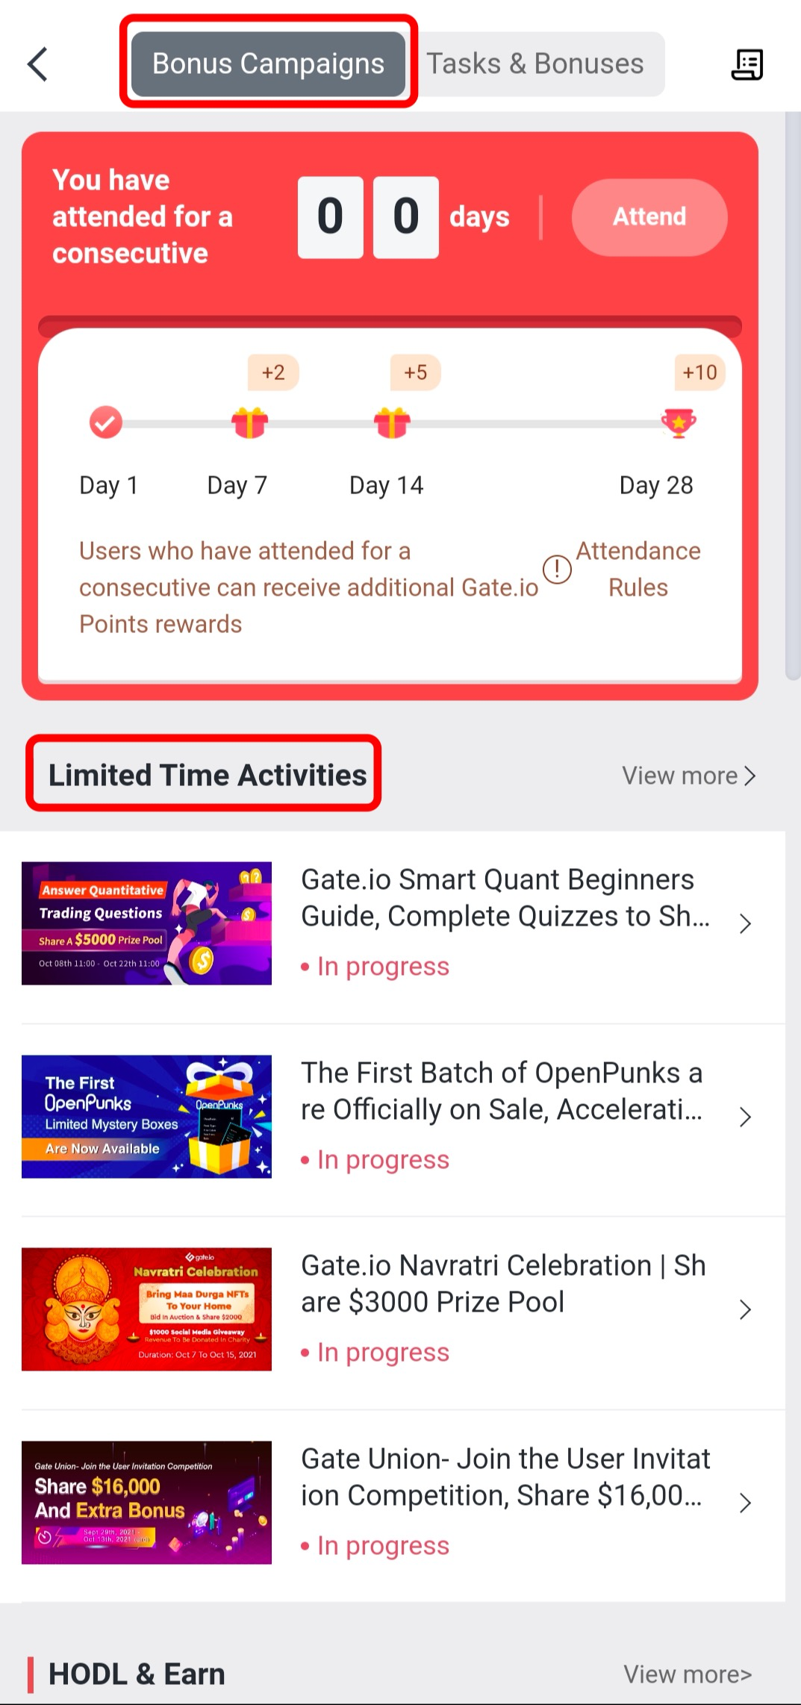Open the Attendance Rules link

(638, 569)
